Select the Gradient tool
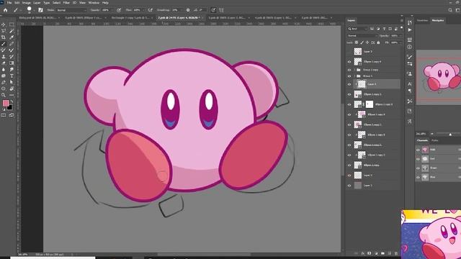461x259 pixels. (12, 63)
